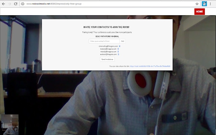The width and height of the screenshot is (216, 135).
Task: Click the hubl.in logo at top left
Action: pos(8,18)
